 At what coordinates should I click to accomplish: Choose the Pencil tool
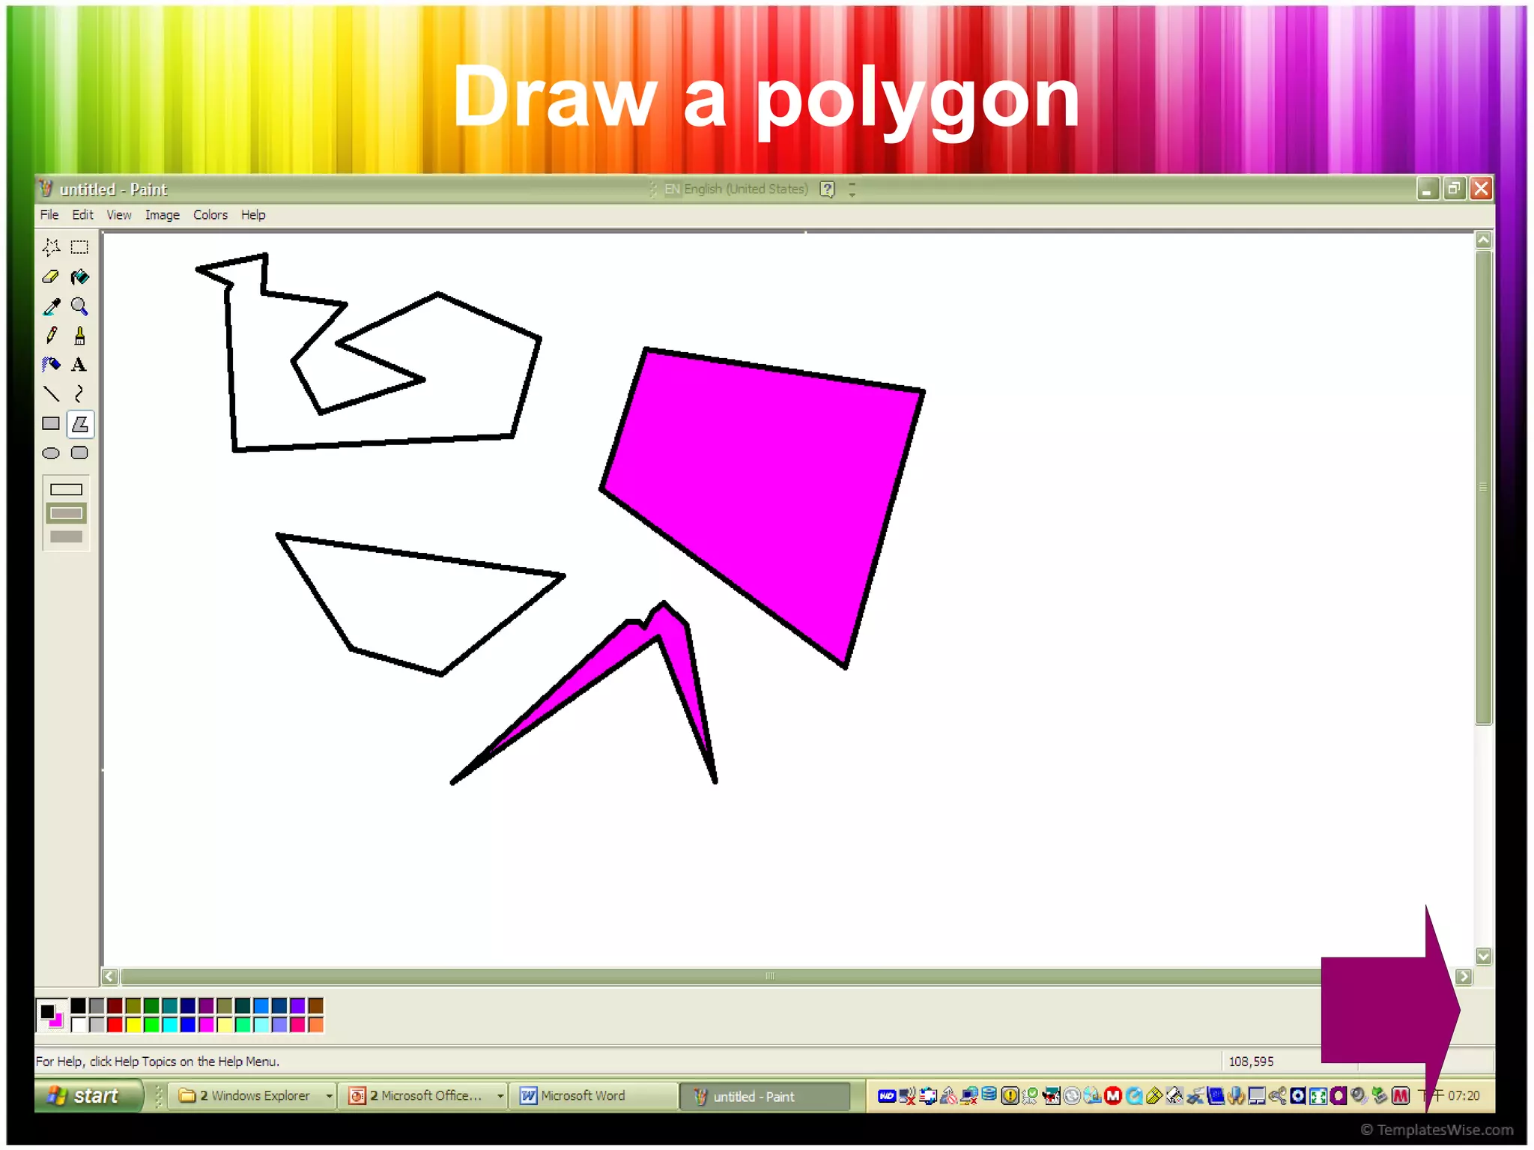(51, 336)
